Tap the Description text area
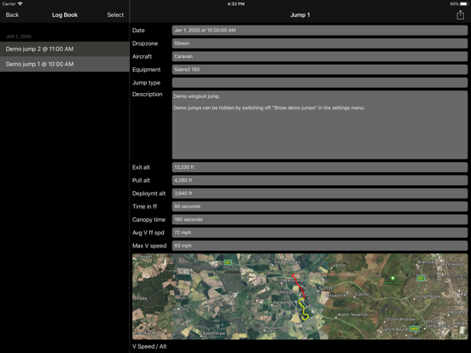The height and width of the screenshot is (353, 471). point(320,124)
